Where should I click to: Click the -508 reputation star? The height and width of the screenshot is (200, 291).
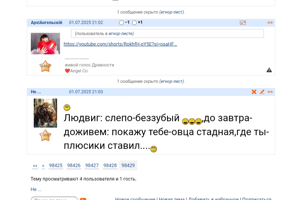[x=45, y=135]
